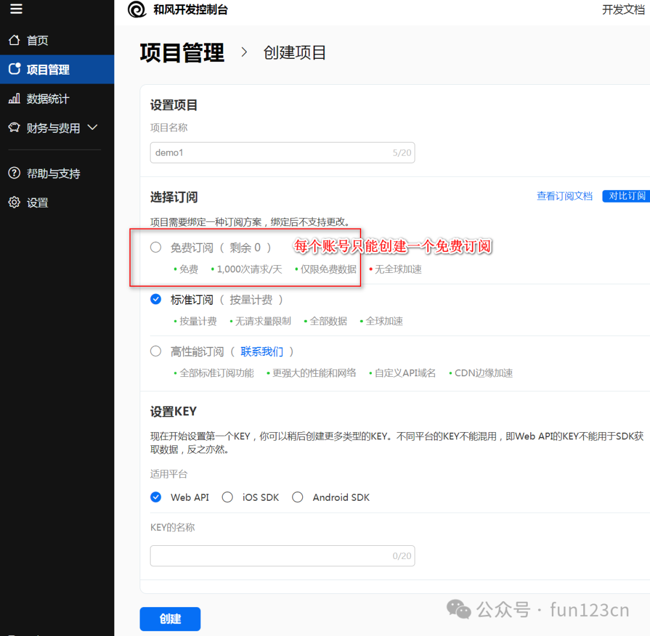Viewport: 650px width, 636px height.
Task: Click the 设置 settings gear icon
Action: tap(14, 202)
